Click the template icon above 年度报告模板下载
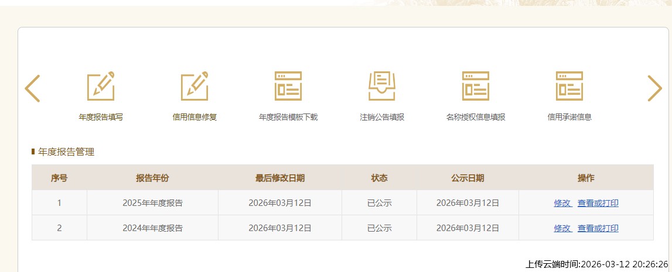The image size is (672, 272). (x=288, y=86)
